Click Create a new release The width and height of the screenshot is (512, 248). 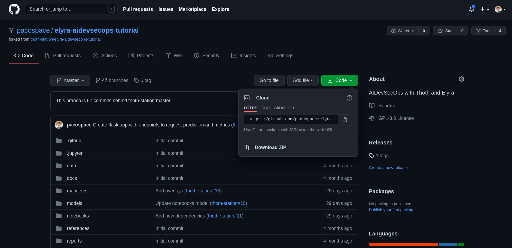click(388, 168)
